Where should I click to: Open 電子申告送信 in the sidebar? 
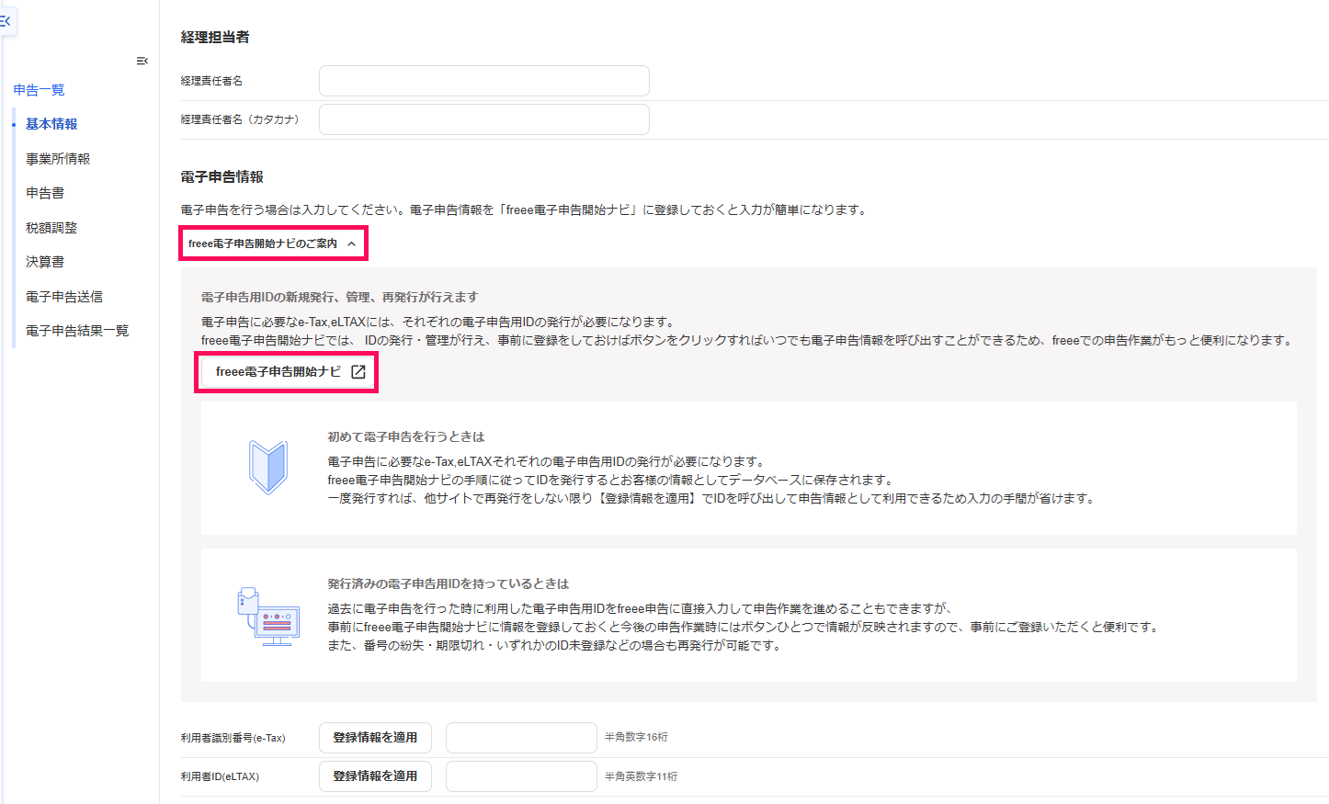pyautogui.click(x=64, y=297)
